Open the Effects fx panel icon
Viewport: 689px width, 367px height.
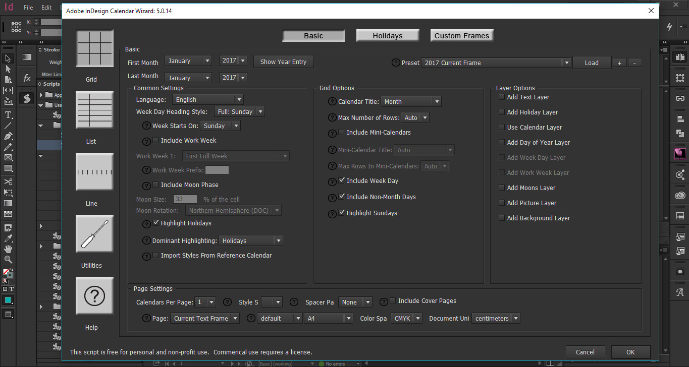pos(27,78)
